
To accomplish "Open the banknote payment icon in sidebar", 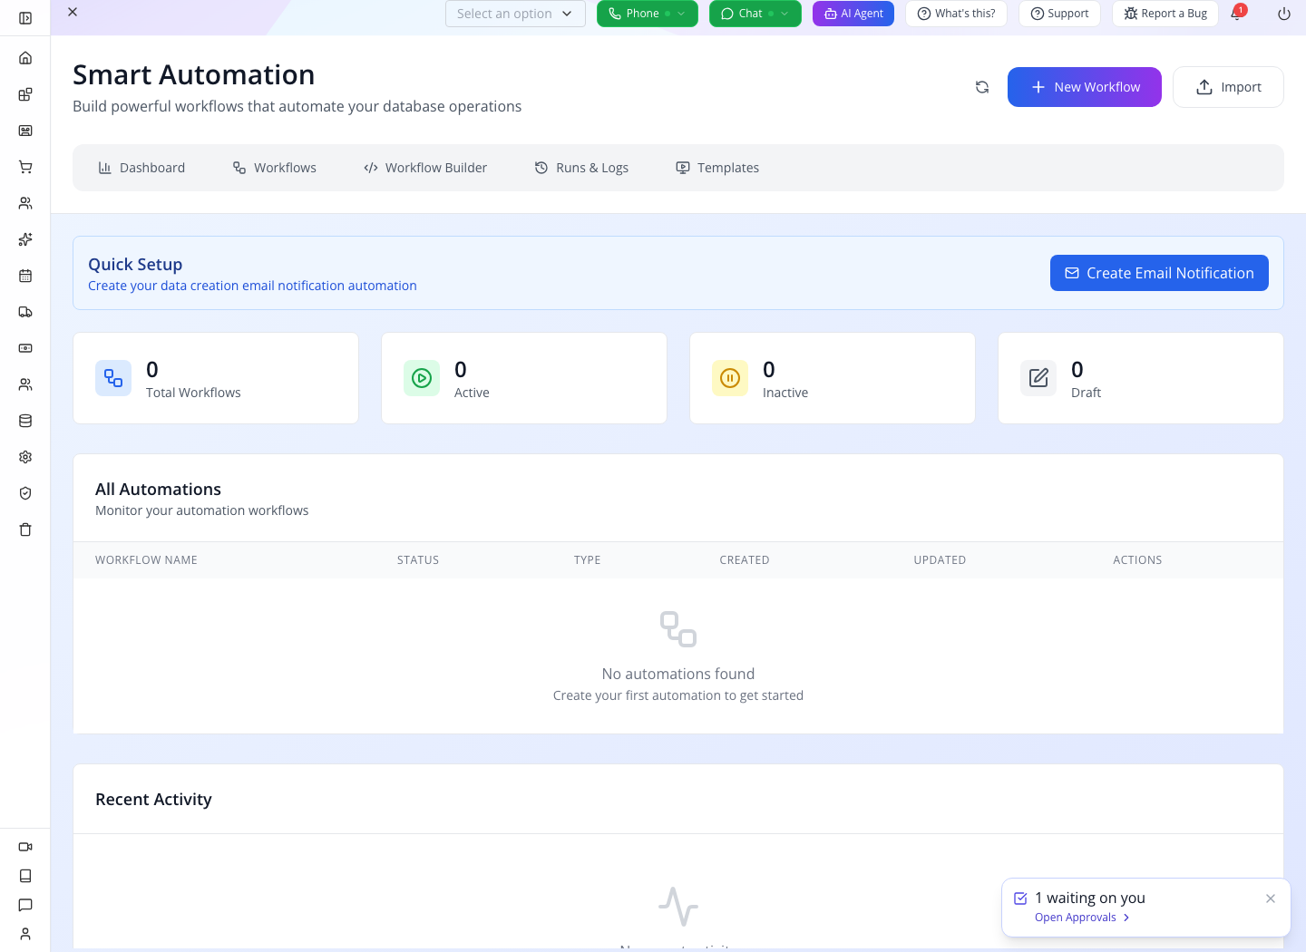I will [25, 348].
